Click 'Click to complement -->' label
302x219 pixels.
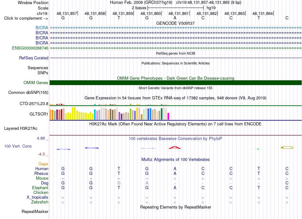(x=26, y=18)
